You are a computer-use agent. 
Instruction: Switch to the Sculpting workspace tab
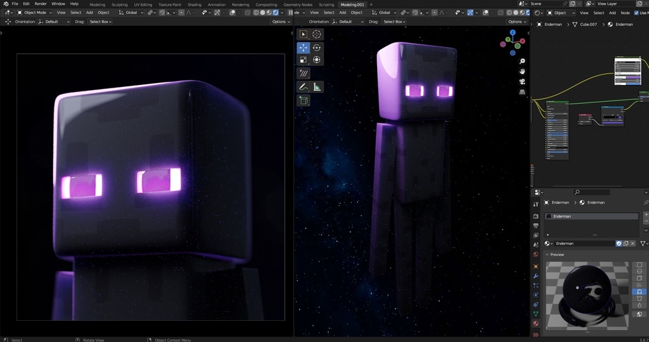[x=119, y=5]
